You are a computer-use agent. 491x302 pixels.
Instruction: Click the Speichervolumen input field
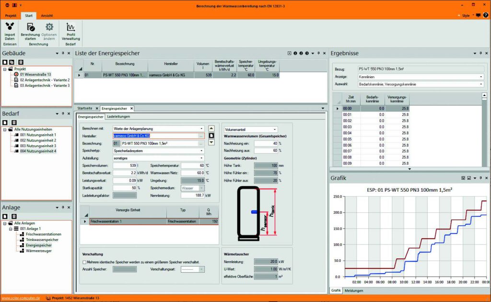click(125, 165)
